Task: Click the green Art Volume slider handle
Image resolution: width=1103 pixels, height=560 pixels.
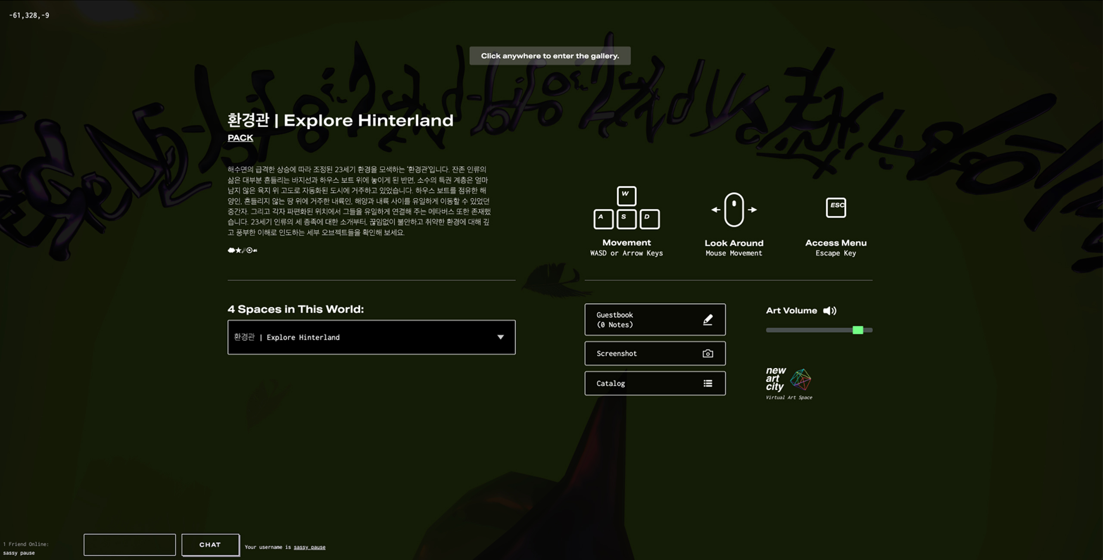Action: pyautogui.click(x=857, y=330)
